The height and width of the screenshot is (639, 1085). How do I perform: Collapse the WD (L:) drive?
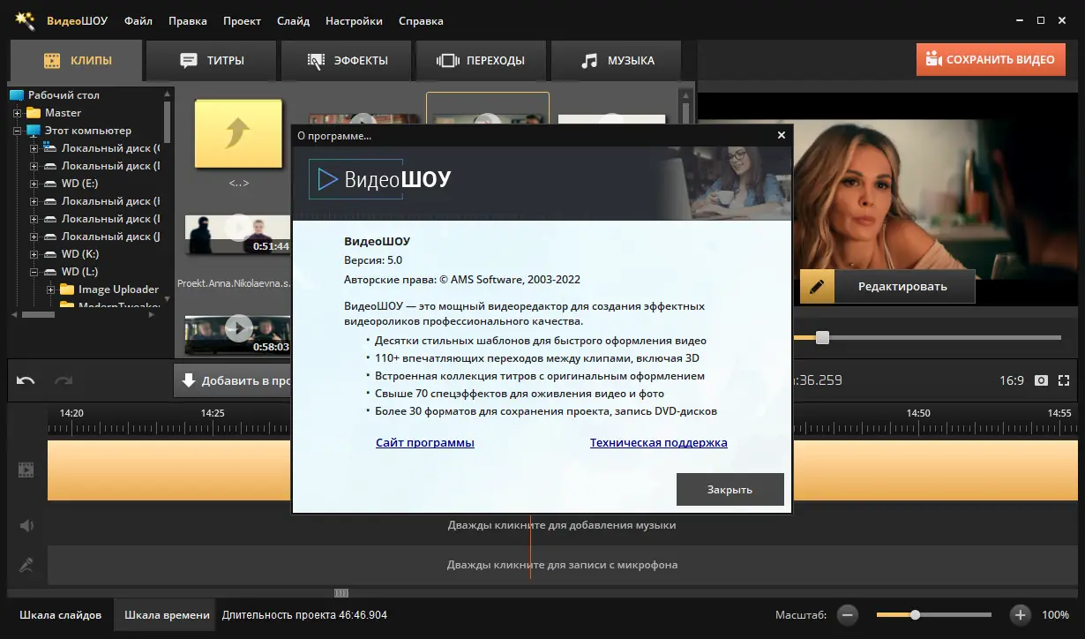[x=34, y=272]
